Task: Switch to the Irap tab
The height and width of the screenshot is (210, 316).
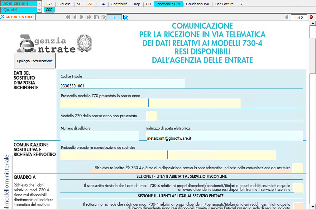Action: 137,4
